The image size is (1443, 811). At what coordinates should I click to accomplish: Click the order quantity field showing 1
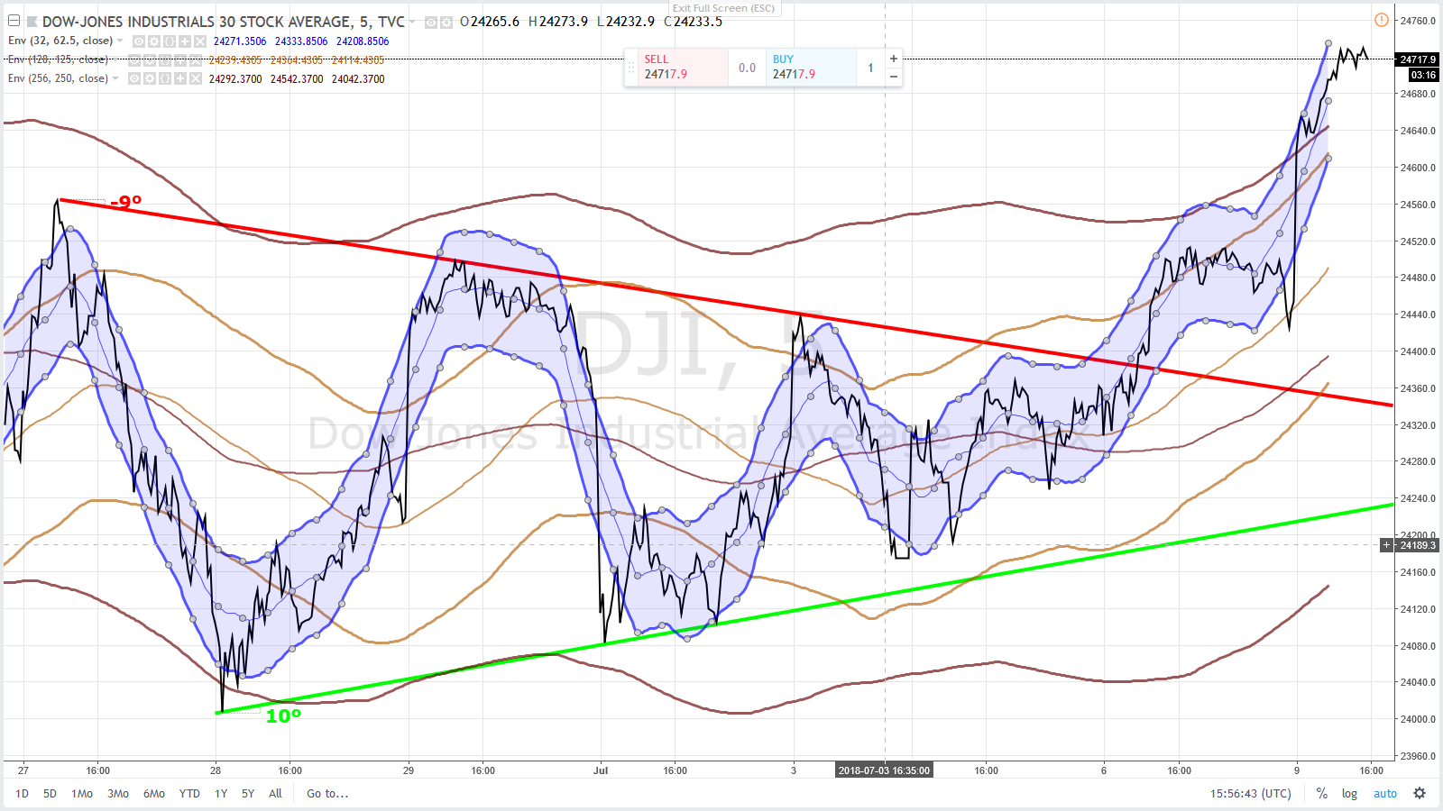(870, 68)
